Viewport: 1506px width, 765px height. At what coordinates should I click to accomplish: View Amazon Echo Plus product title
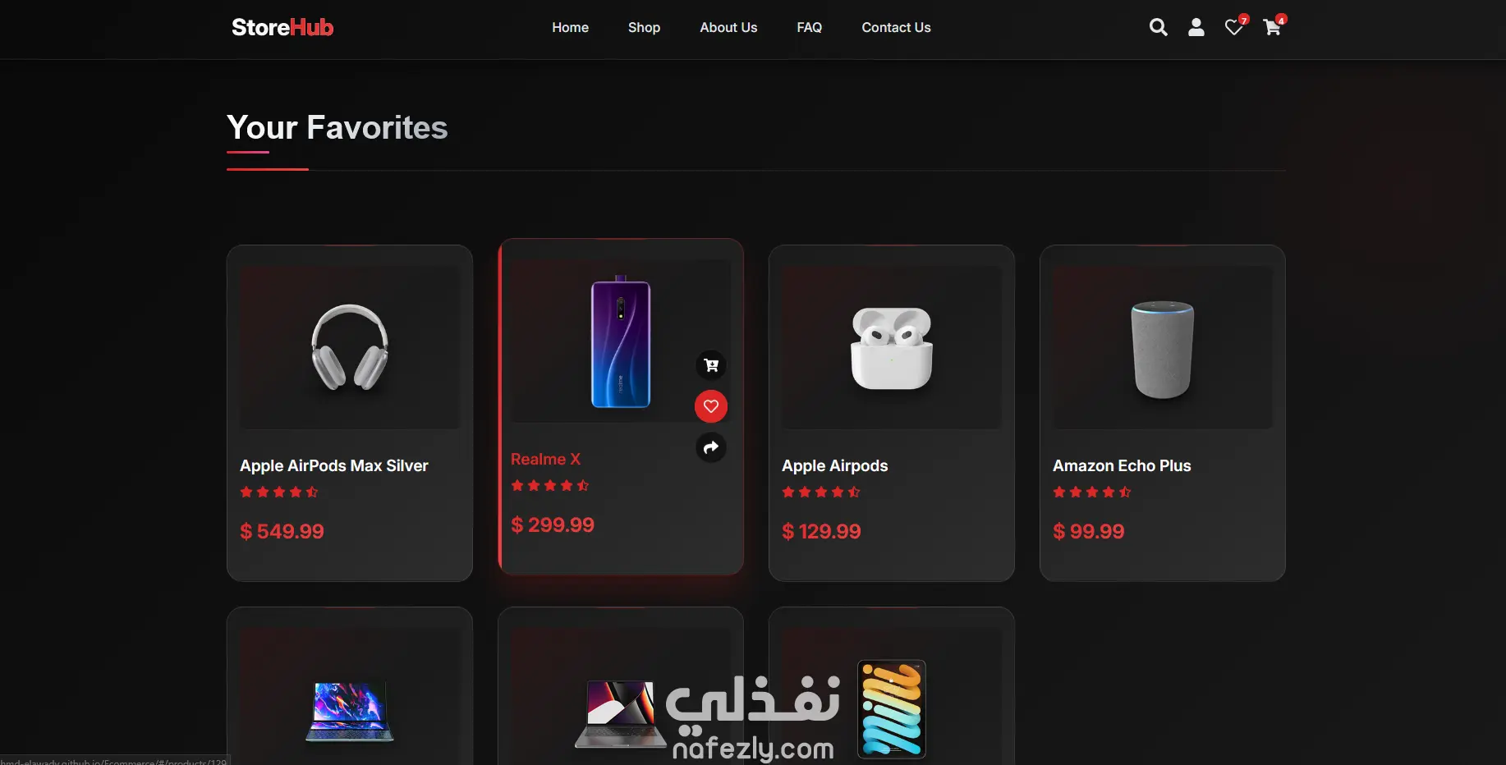[1122, 465]
